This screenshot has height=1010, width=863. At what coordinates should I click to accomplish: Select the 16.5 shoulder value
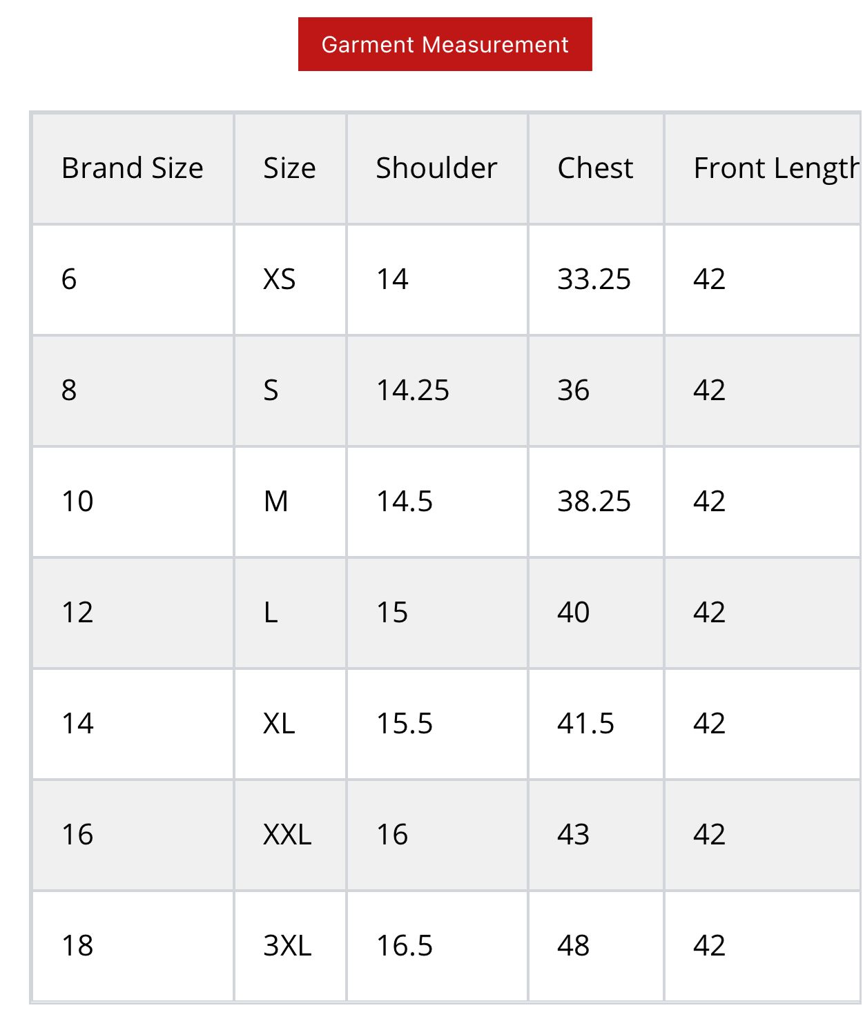pyautogui.click(x=404, y=946)
